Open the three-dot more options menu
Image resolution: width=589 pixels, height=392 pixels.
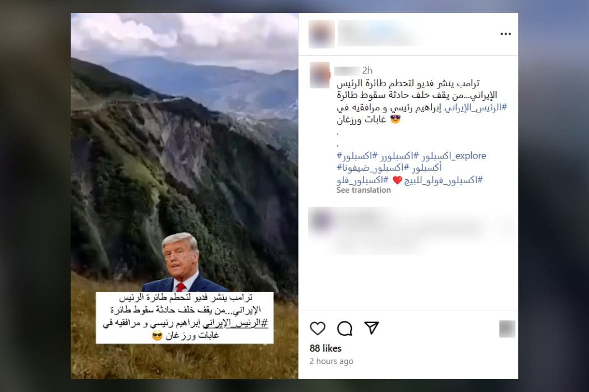coord(505,34)
